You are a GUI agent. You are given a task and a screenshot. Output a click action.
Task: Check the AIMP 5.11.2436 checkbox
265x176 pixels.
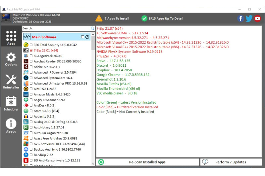[x=31, y=89]
